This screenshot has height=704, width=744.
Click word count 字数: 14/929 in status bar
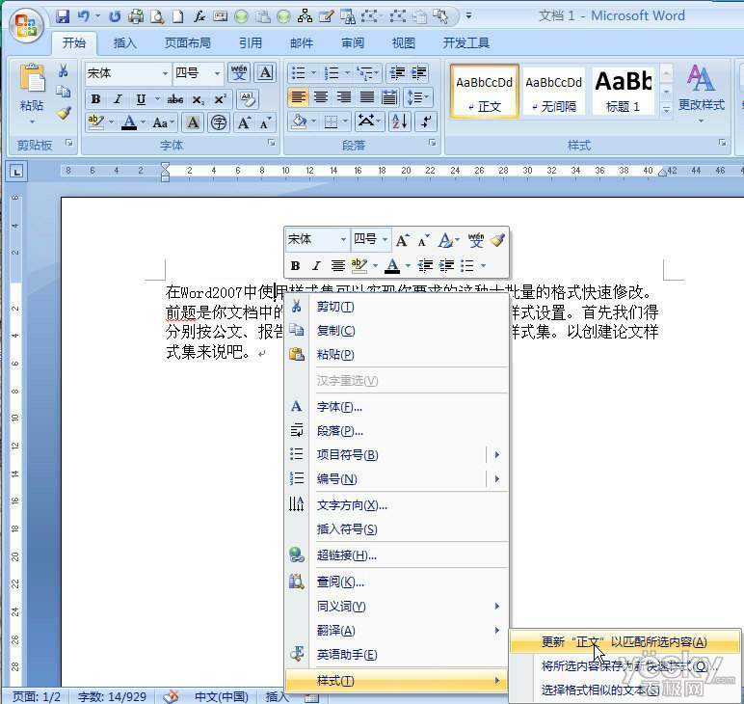(112, 697)
